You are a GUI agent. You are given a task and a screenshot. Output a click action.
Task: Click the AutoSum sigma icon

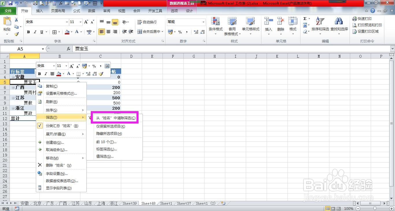click(305, 19)
